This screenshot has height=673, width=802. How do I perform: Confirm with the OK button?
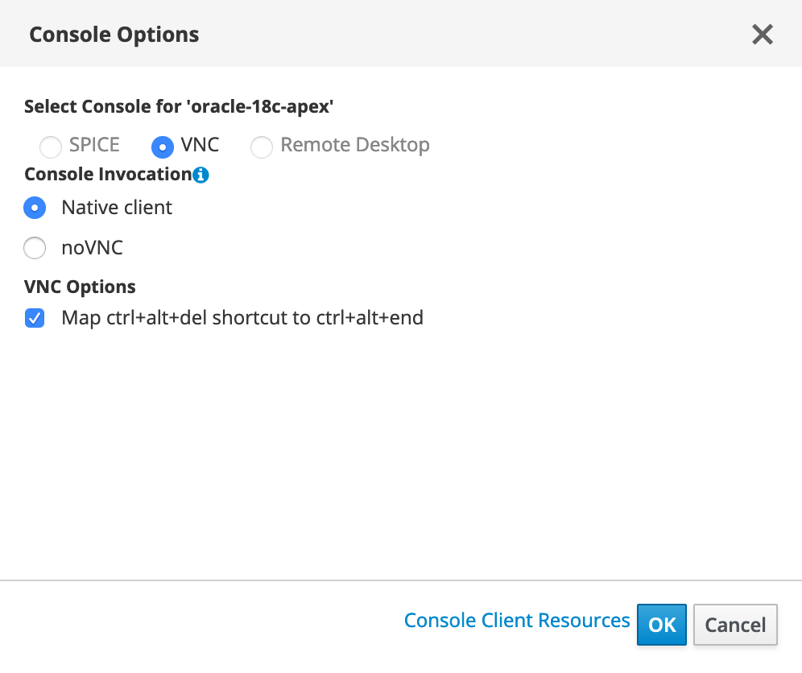pyautogui.click(x=661, y=625)
